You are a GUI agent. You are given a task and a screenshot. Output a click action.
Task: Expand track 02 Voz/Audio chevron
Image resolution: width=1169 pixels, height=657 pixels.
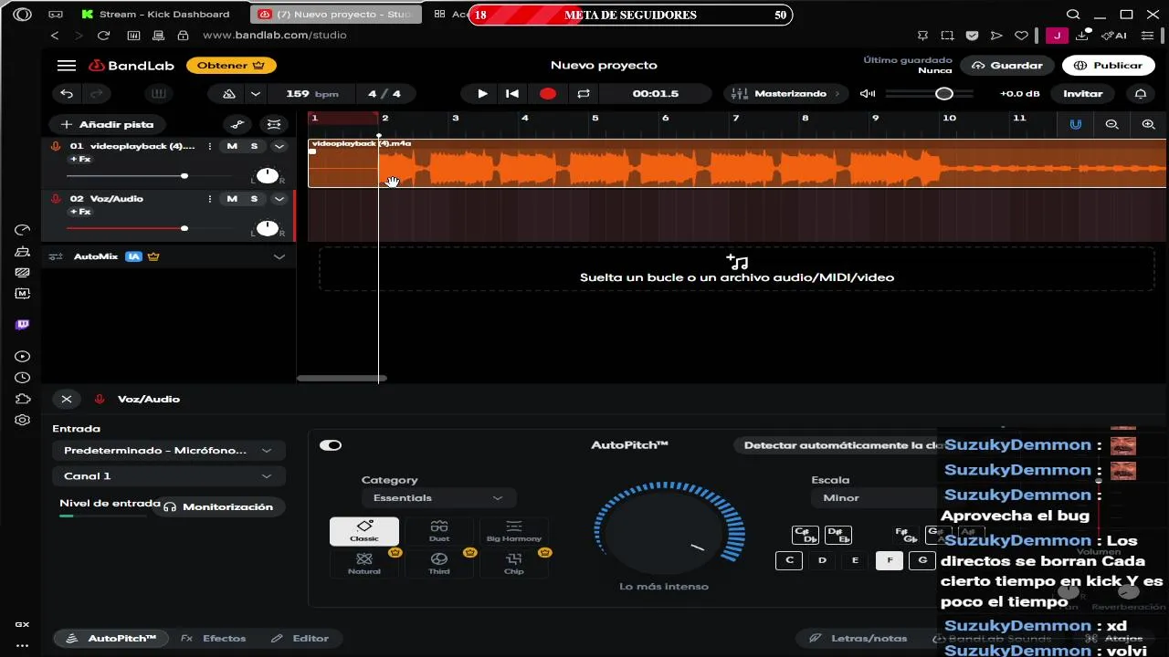(x=279, y=199)
